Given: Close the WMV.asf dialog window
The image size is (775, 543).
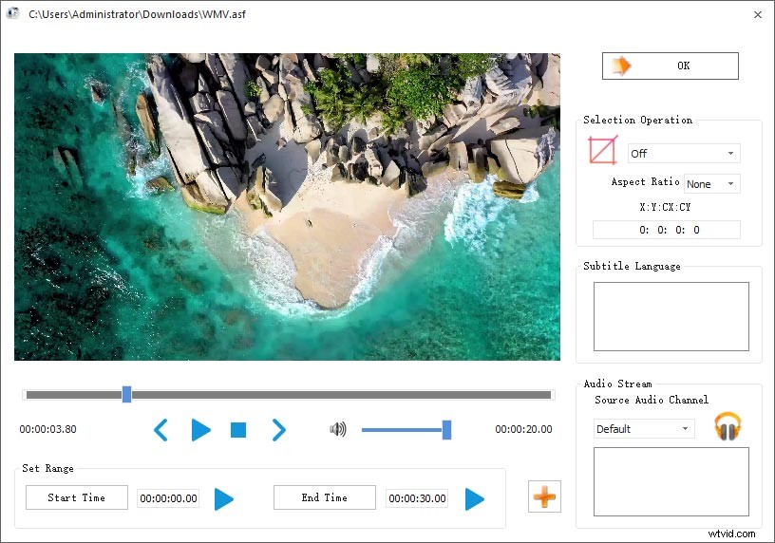Looking at the screenshot, I should click(x=758, y=15).
